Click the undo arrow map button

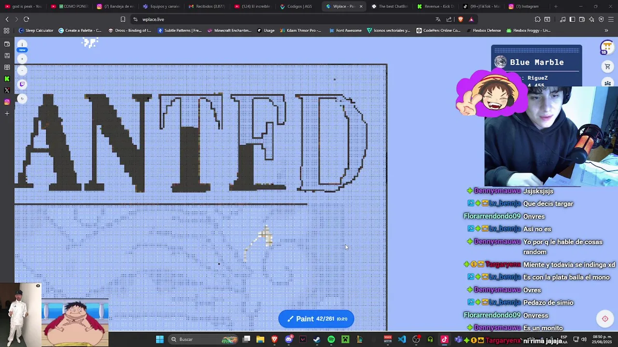click(22, 99)
